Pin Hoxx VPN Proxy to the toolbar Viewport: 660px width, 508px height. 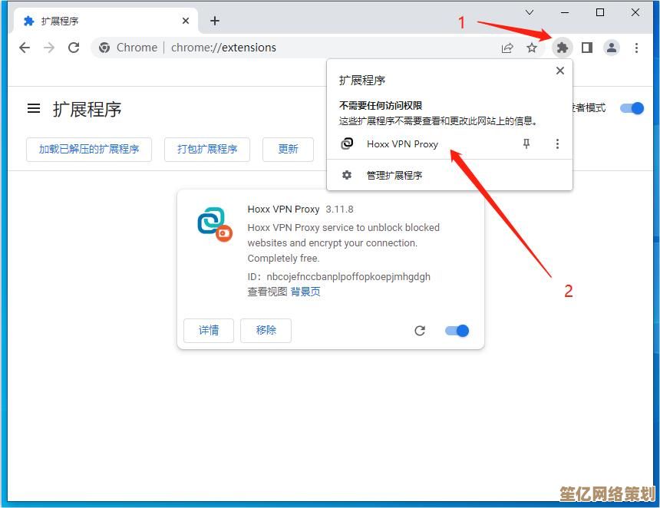click(526, 143)
